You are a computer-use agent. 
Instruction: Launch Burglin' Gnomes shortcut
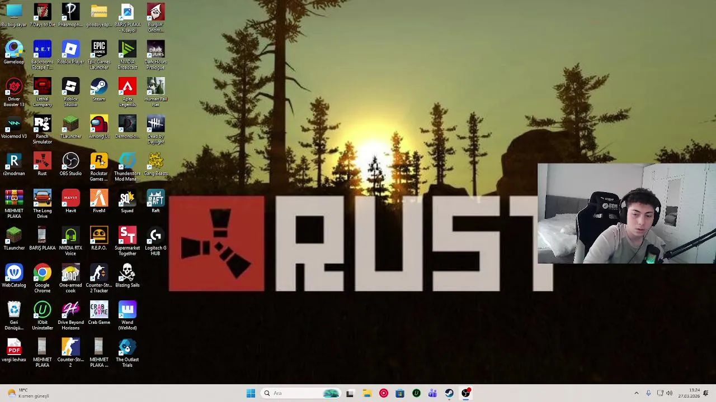[156, 18]
